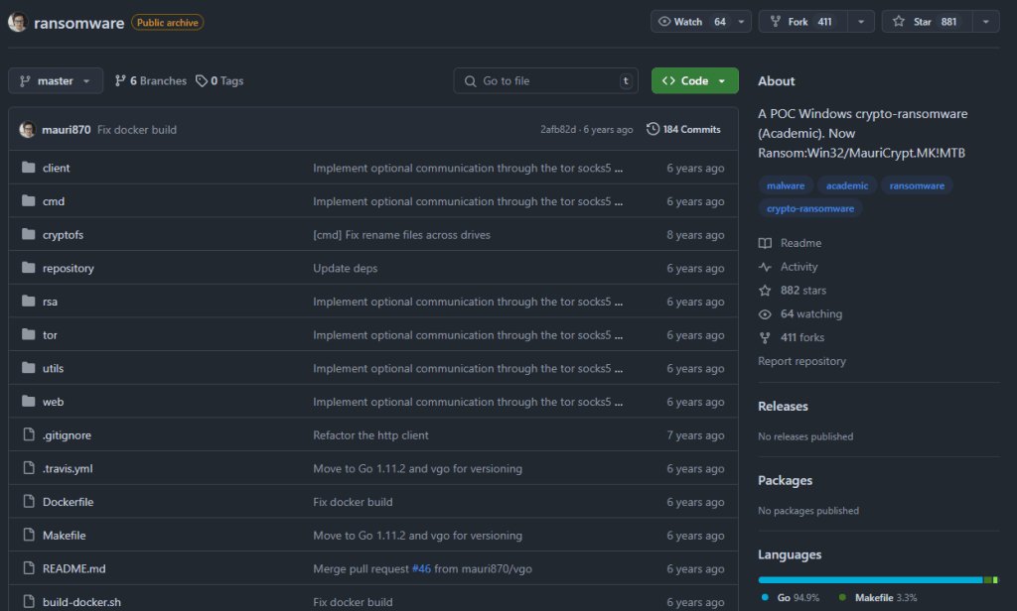The width and height of the screenshot is (1017, 611).
Task: Click the Go to file search field
Action: (x=545, y=81)
